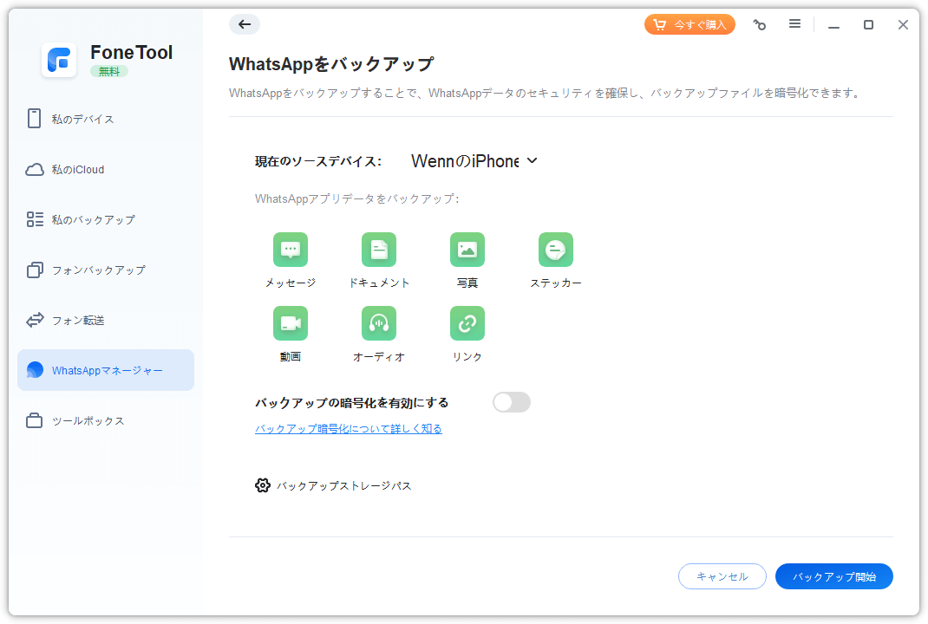Click the orange 今すぐ購入 purchase button
This screenshot has height=624, width=928.
tap(689, 24)
